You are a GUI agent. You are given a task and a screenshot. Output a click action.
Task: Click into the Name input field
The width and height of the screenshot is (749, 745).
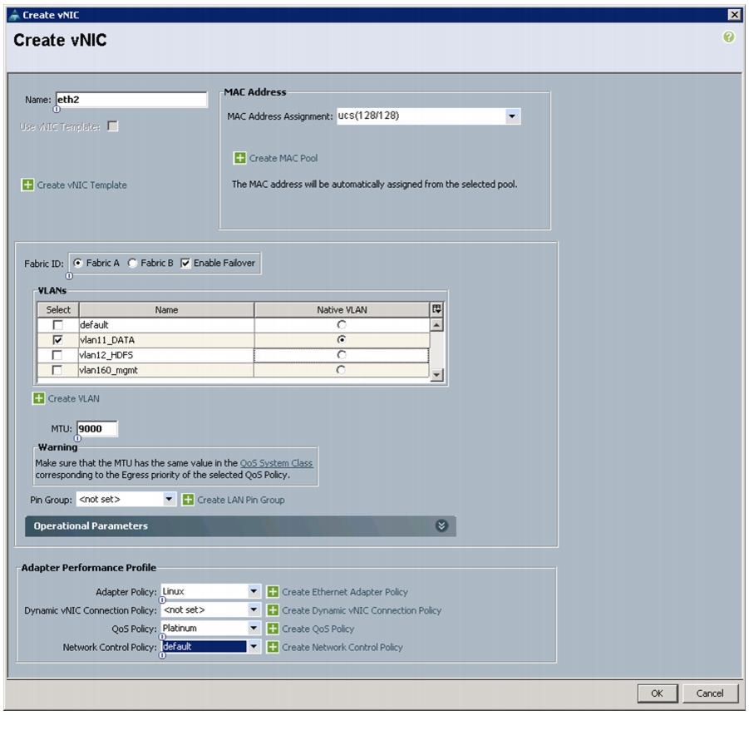click(x=131, y=100)
